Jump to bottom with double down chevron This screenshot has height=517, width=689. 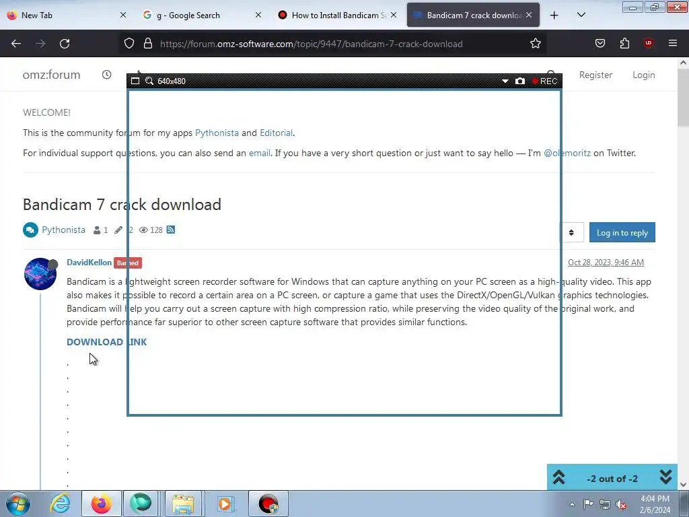point(665,477)
